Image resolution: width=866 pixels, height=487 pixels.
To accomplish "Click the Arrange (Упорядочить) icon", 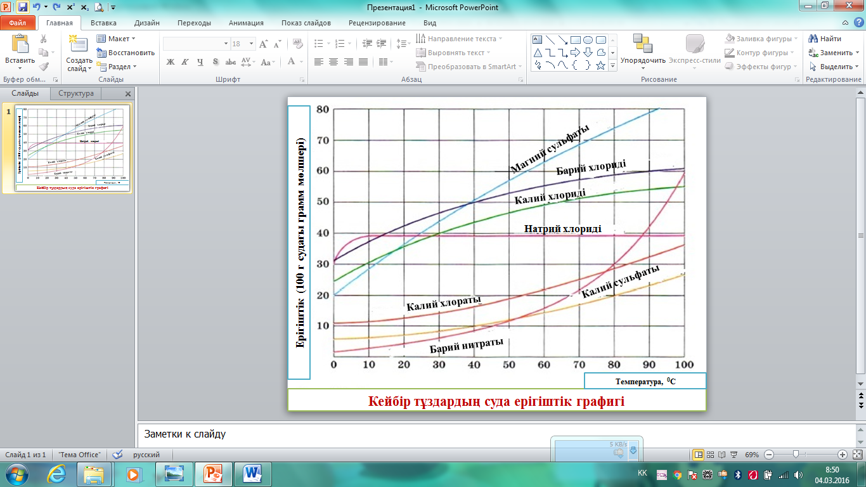I will tap(642, 44).
